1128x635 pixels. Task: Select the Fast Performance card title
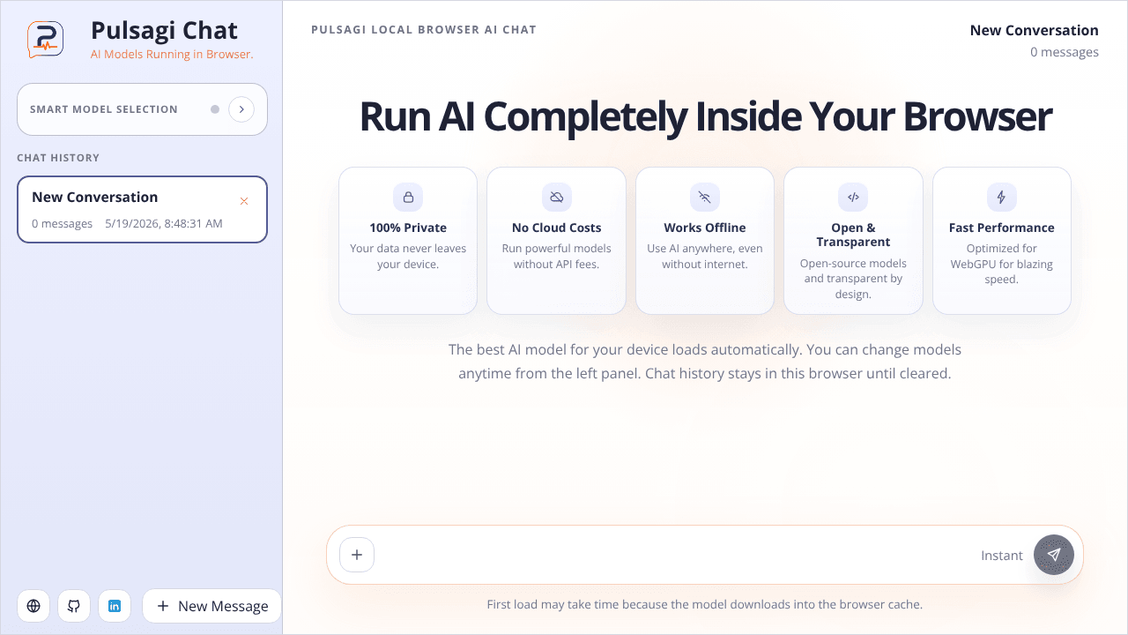click(x=1002, y=228)
